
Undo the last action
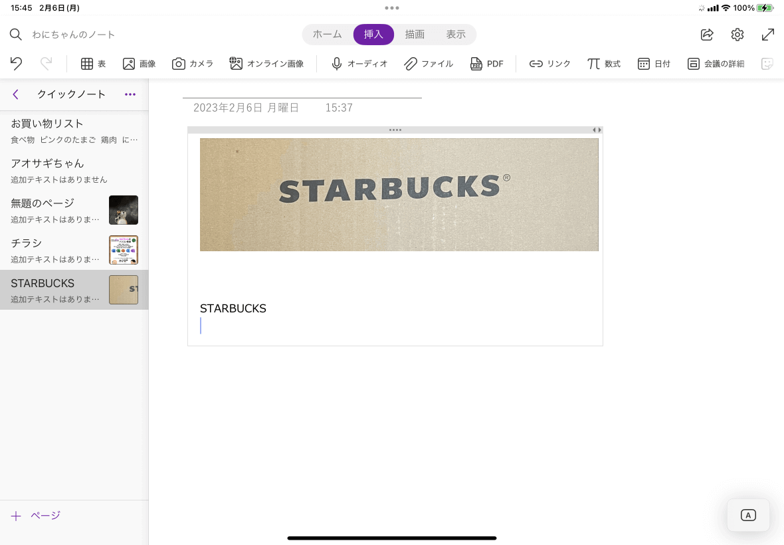tap(16, 64)
